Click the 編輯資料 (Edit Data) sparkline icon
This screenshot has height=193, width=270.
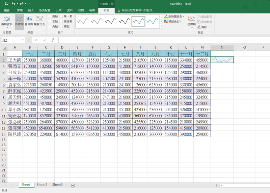point(6,20)
